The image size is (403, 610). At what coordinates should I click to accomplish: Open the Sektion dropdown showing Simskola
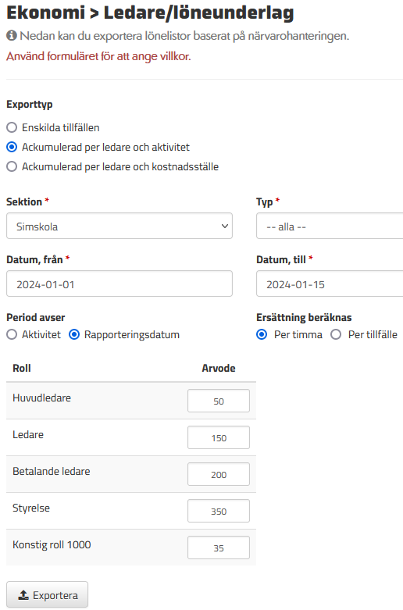coord(119,226)
